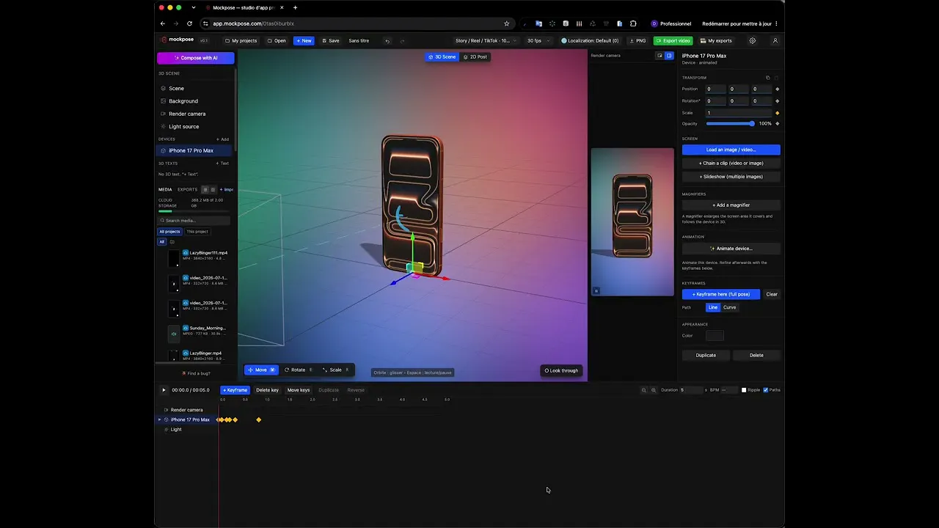Click the Animate device button
The height and width of the screenshot is (528, 939).
[731, 249]
